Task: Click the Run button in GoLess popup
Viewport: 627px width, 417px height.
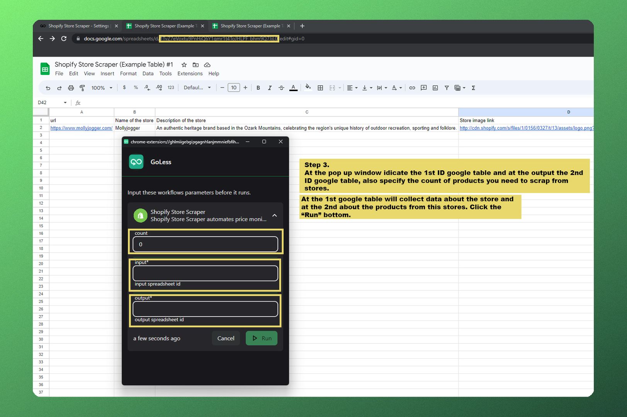Action: coord(262,338)
